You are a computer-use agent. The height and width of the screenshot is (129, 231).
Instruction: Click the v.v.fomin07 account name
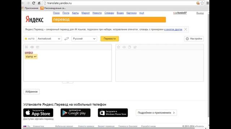180,13
